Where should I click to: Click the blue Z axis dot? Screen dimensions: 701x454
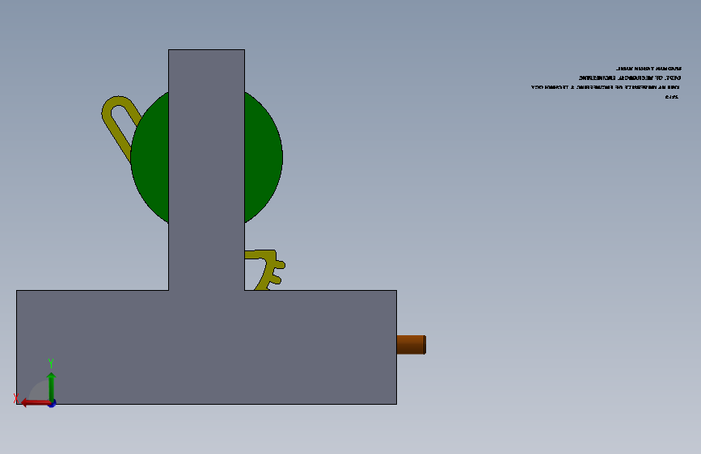pyautogui.click(x=53, y=403)
